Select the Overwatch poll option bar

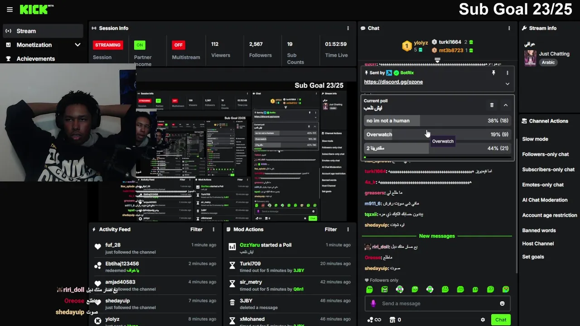438,134
